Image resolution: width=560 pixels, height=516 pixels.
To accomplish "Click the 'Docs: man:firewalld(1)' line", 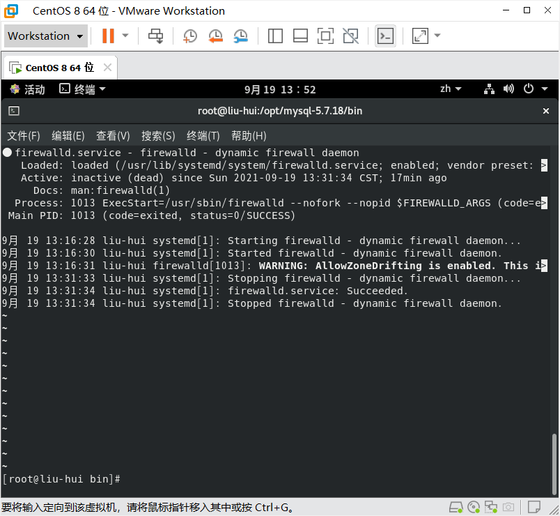I will click(x=102, y=190).
